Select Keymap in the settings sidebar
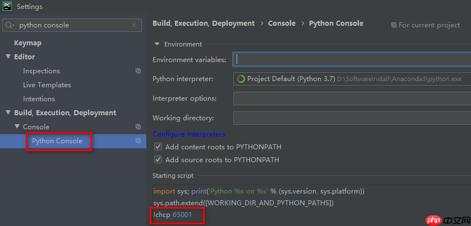The image size is (471, 226). click(27, 43)
